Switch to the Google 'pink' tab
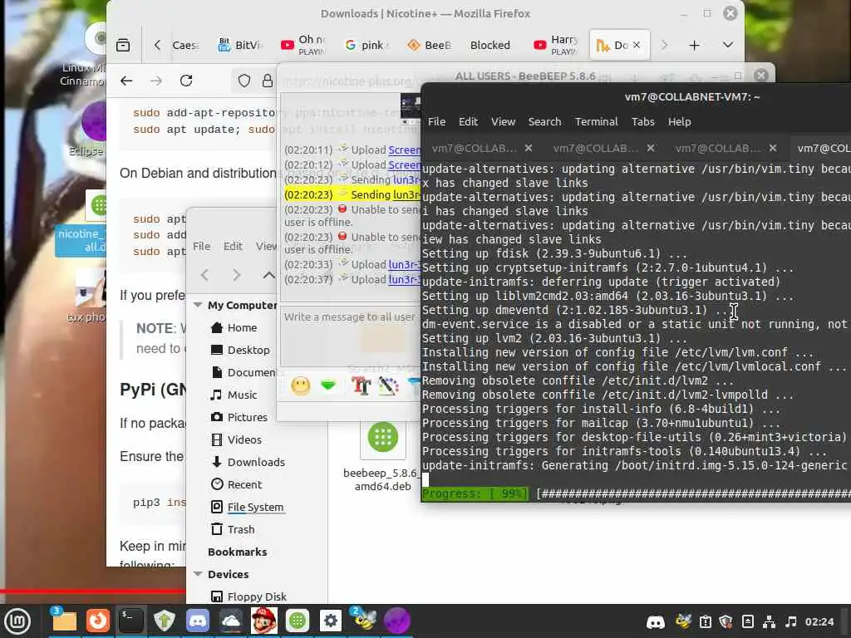Viewport: 851px width, 638px height. (366, 45)
